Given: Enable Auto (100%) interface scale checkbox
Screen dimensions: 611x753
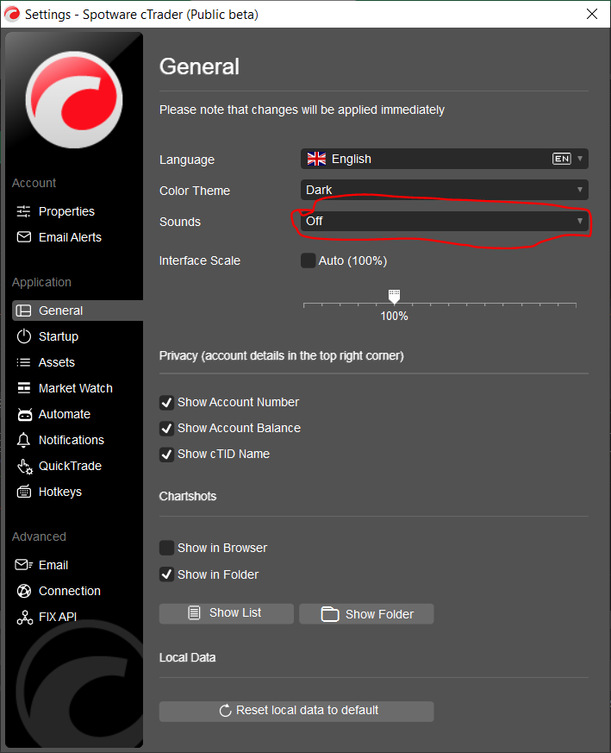Looking at the screenshot, I should pos(309,260).
